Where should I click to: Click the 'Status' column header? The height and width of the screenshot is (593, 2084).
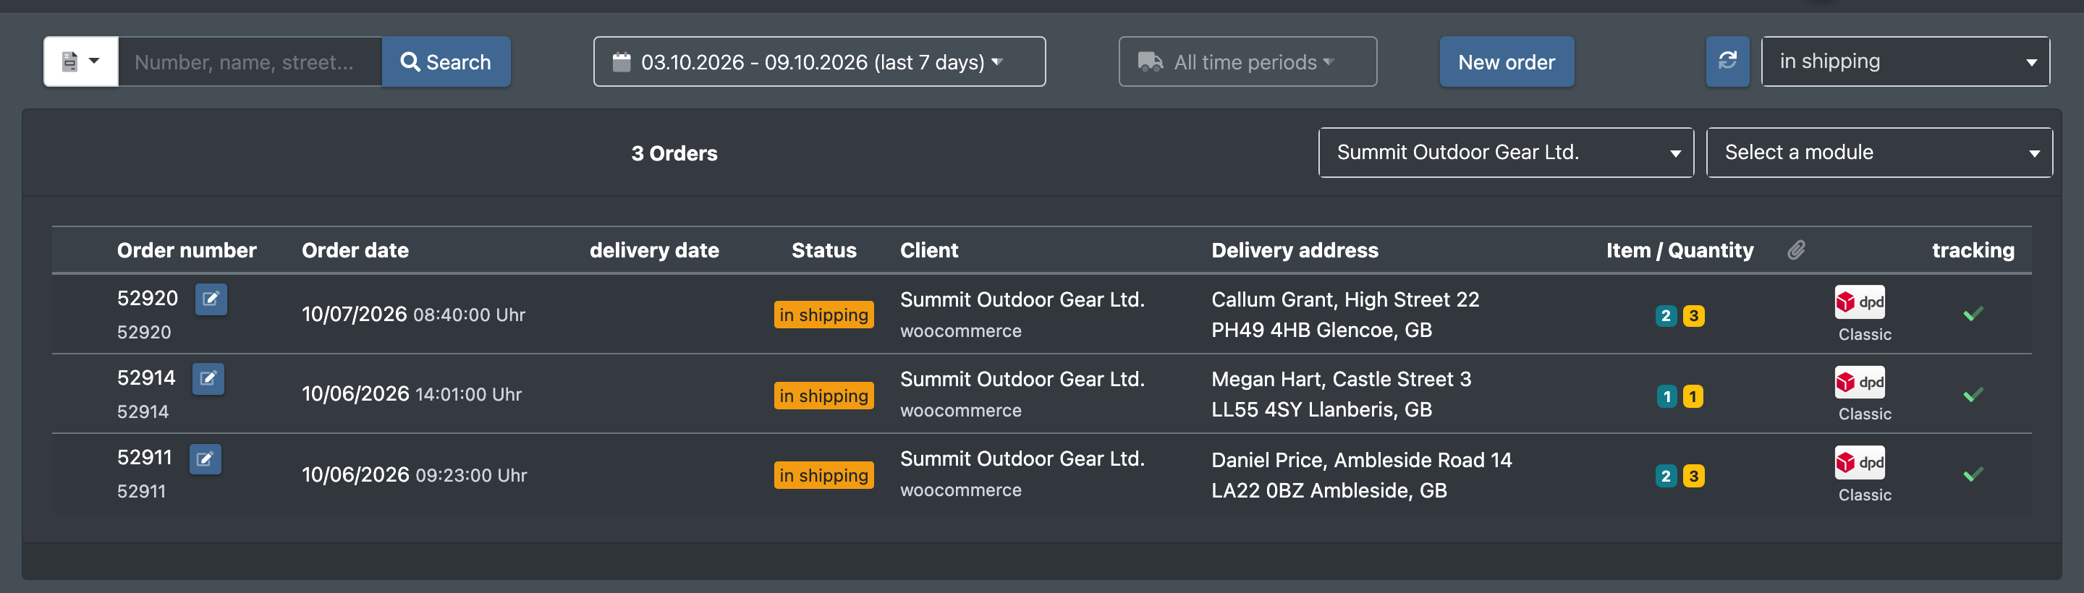point(823,250)
